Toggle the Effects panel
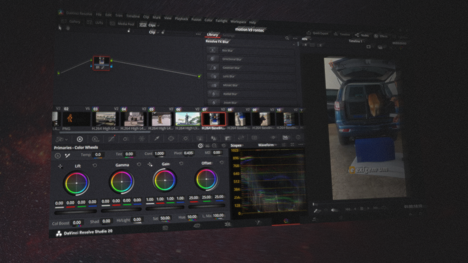Screen dimensions: 468x263 pyautogui.click(x=381, y=36)
